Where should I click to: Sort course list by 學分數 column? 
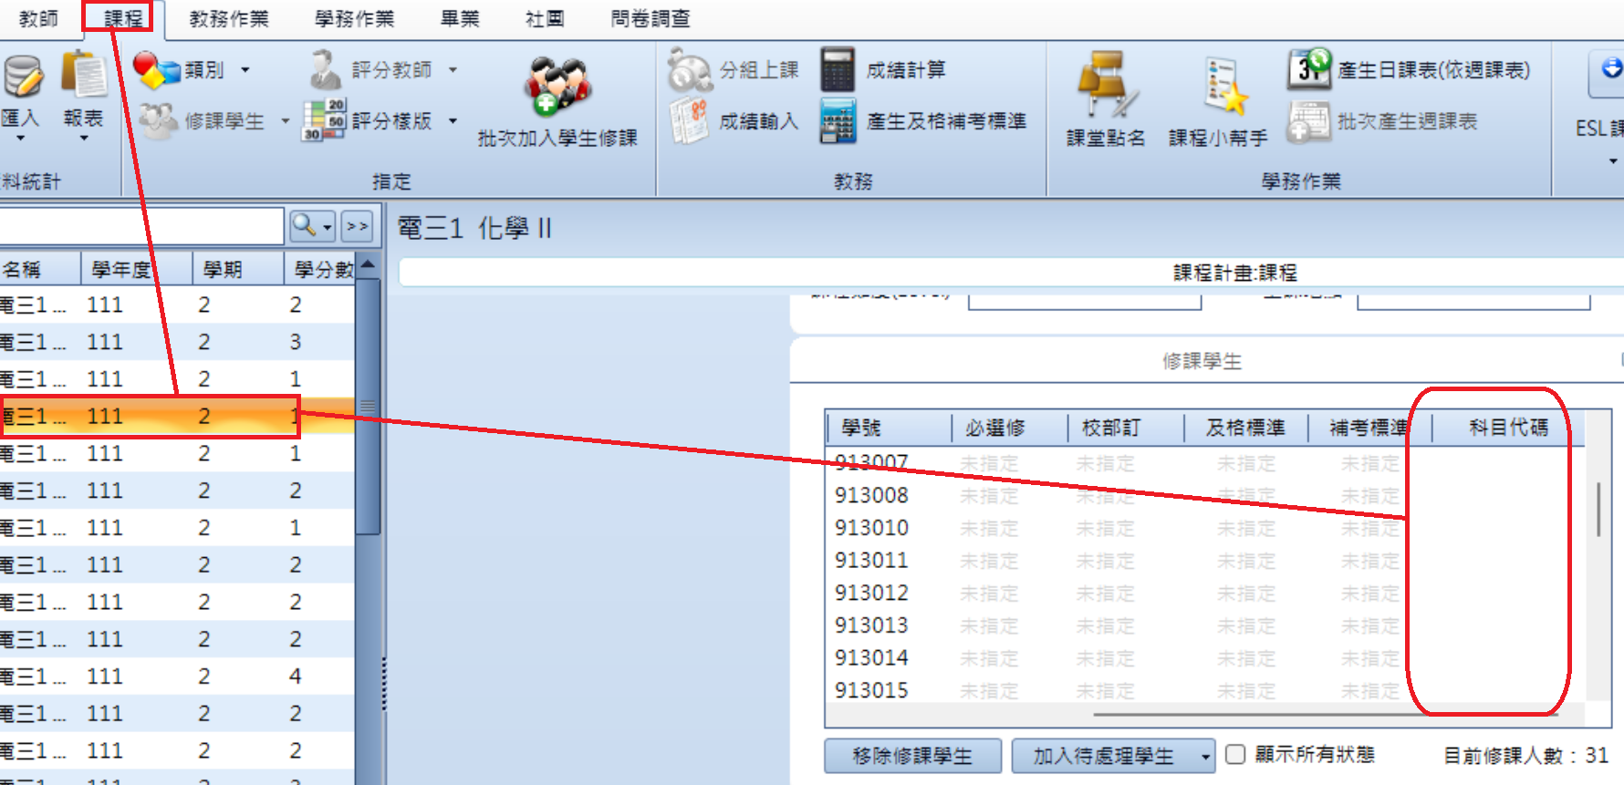319,269
